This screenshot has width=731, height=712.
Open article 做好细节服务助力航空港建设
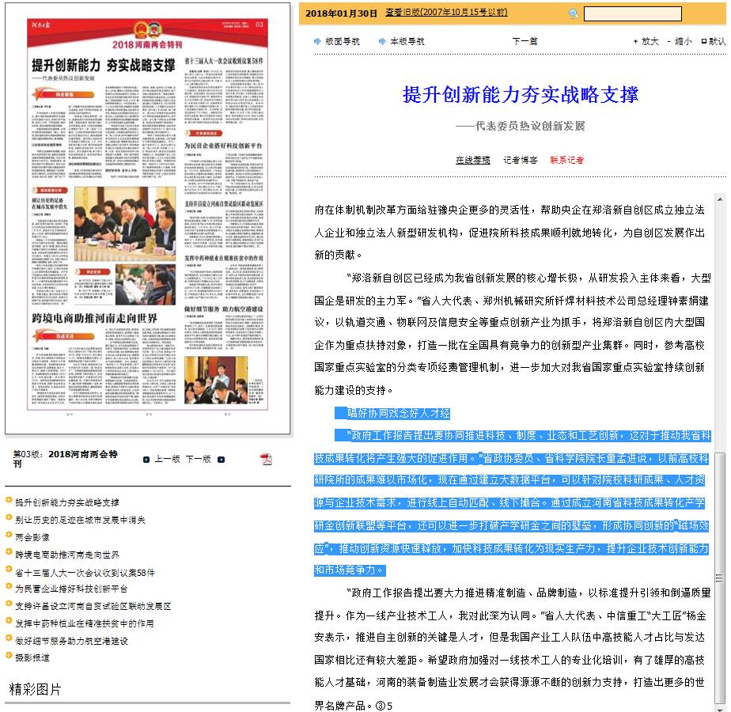pos(71,641)
